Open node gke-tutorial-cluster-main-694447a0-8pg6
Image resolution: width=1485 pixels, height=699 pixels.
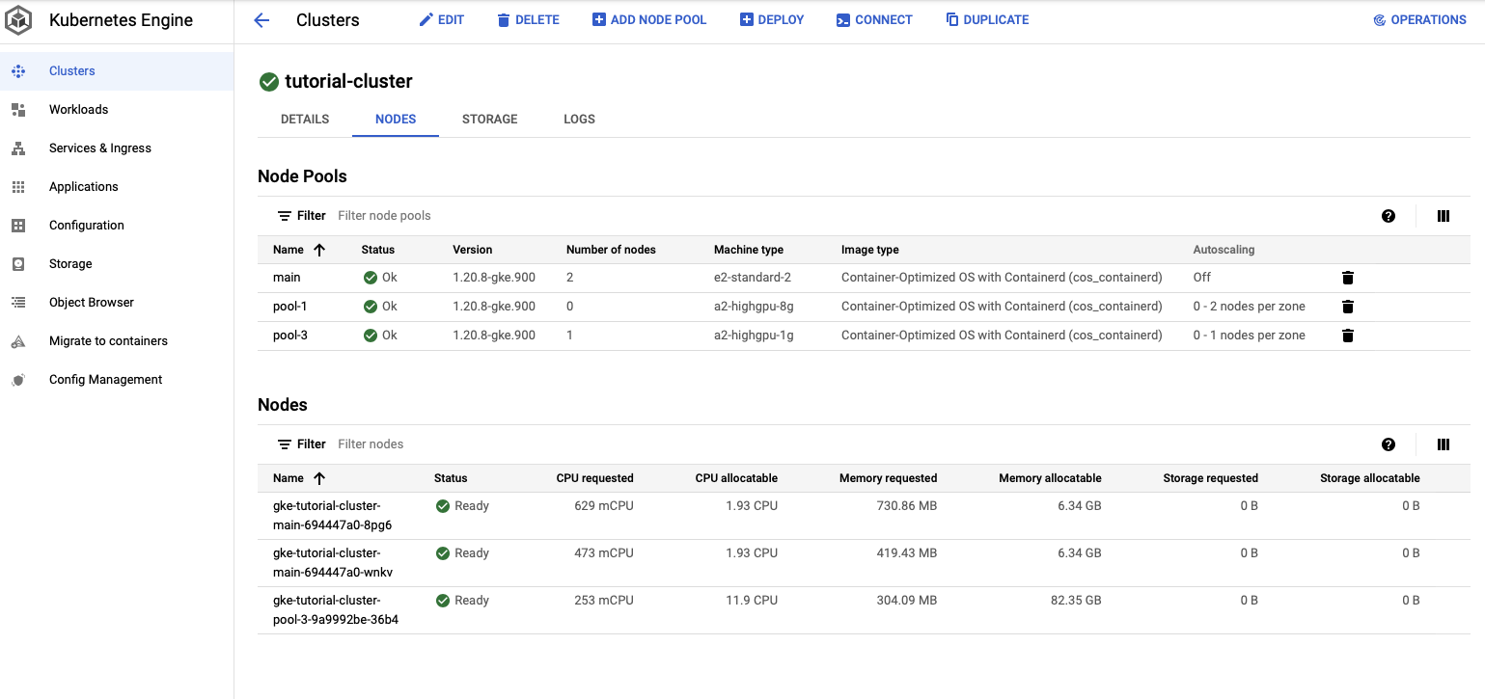tap(333, 516)
